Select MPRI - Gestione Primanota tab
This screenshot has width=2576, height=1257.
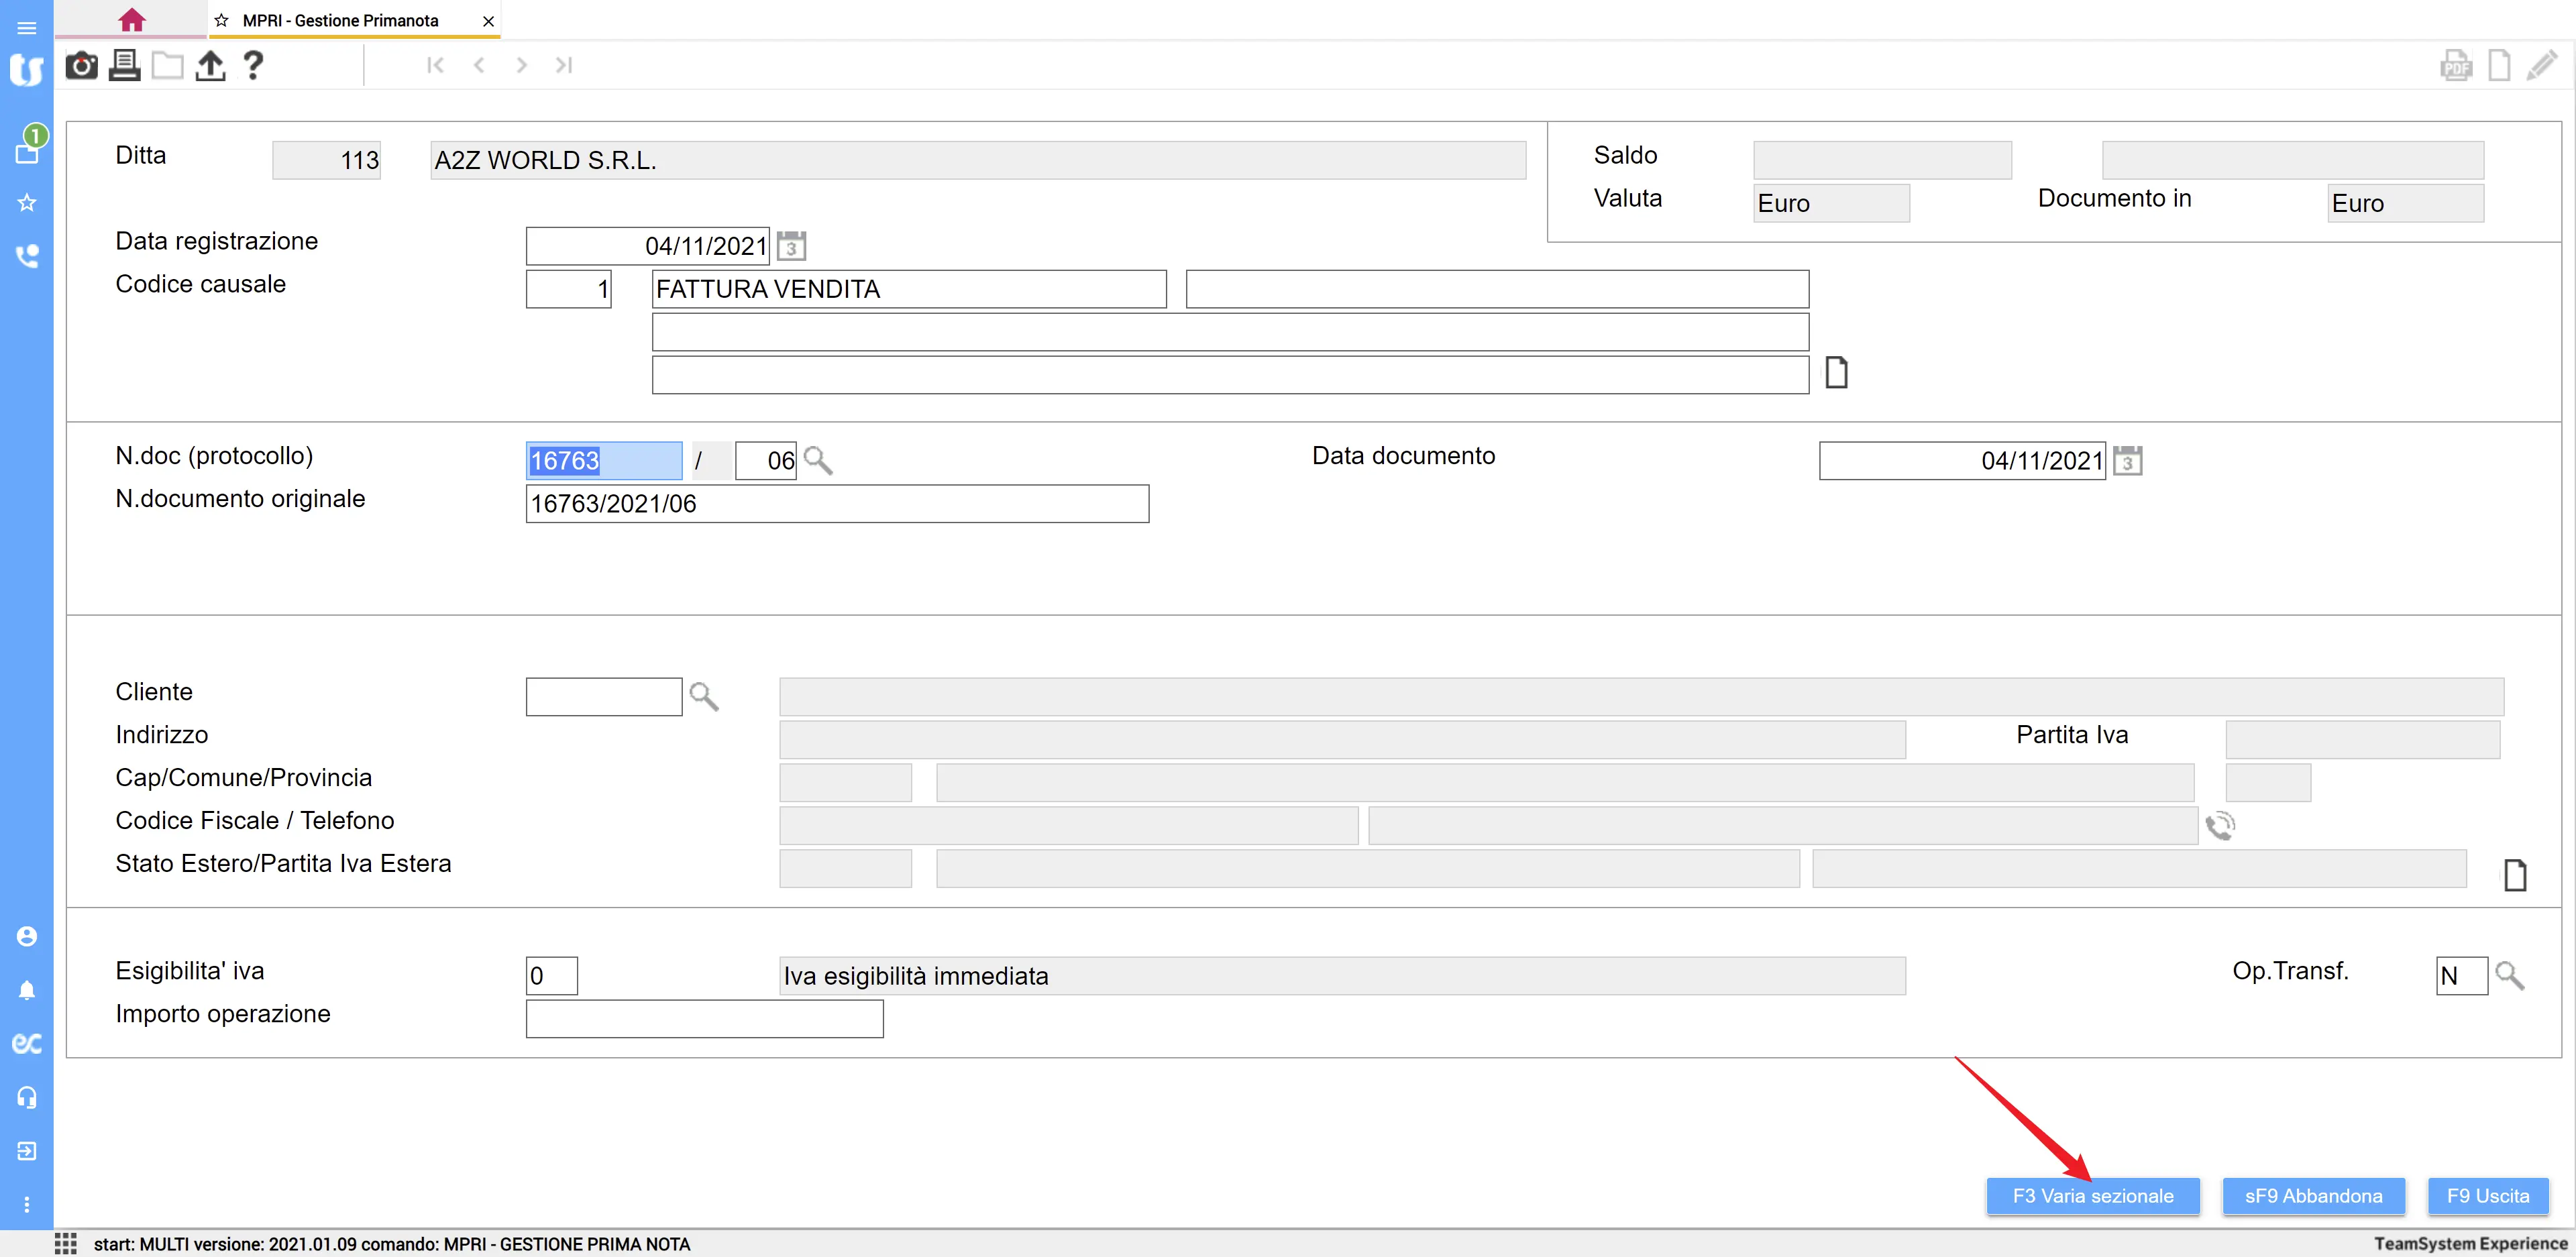coord(340,20)
